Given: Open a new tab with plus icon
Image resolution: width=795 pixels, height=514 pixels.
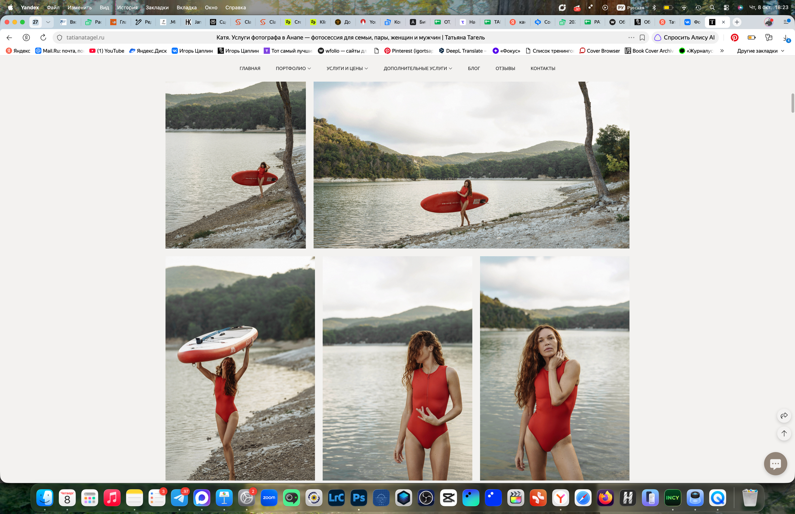Looking at the screenshot, I should coord(737,22).
